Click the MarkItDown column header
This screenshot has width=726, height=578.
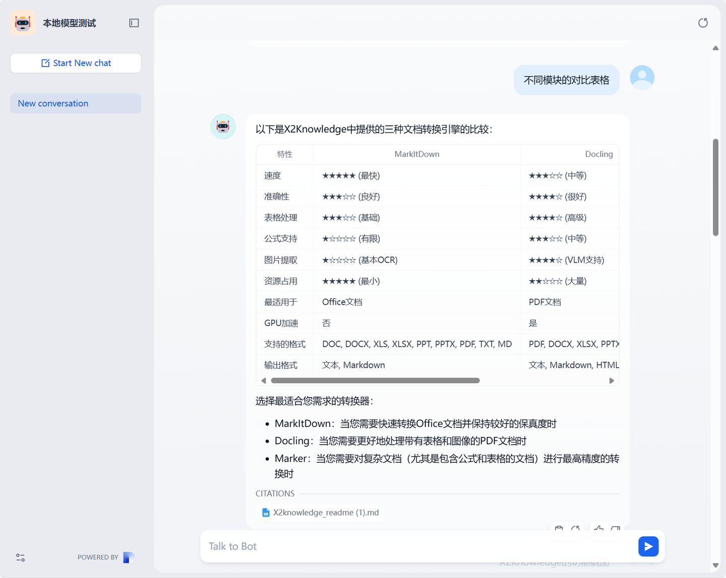coord(417,154)
